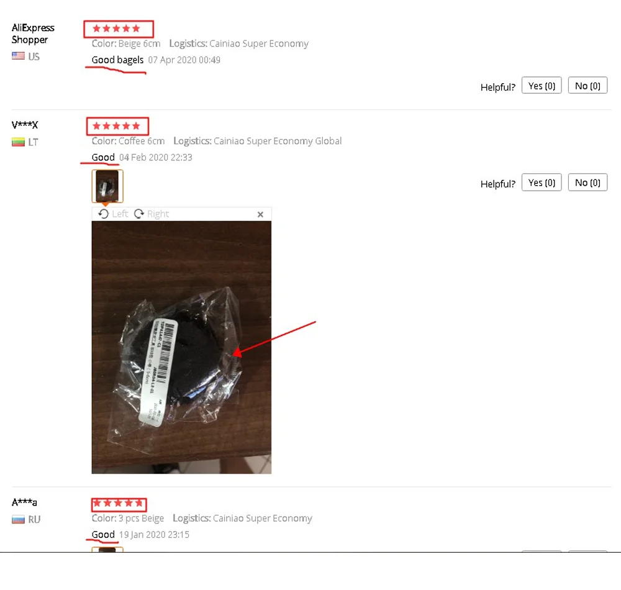Click the five-star rating of AliExpress Shopper
This screenshot has width=621, height=590.
tap(116, 29)
